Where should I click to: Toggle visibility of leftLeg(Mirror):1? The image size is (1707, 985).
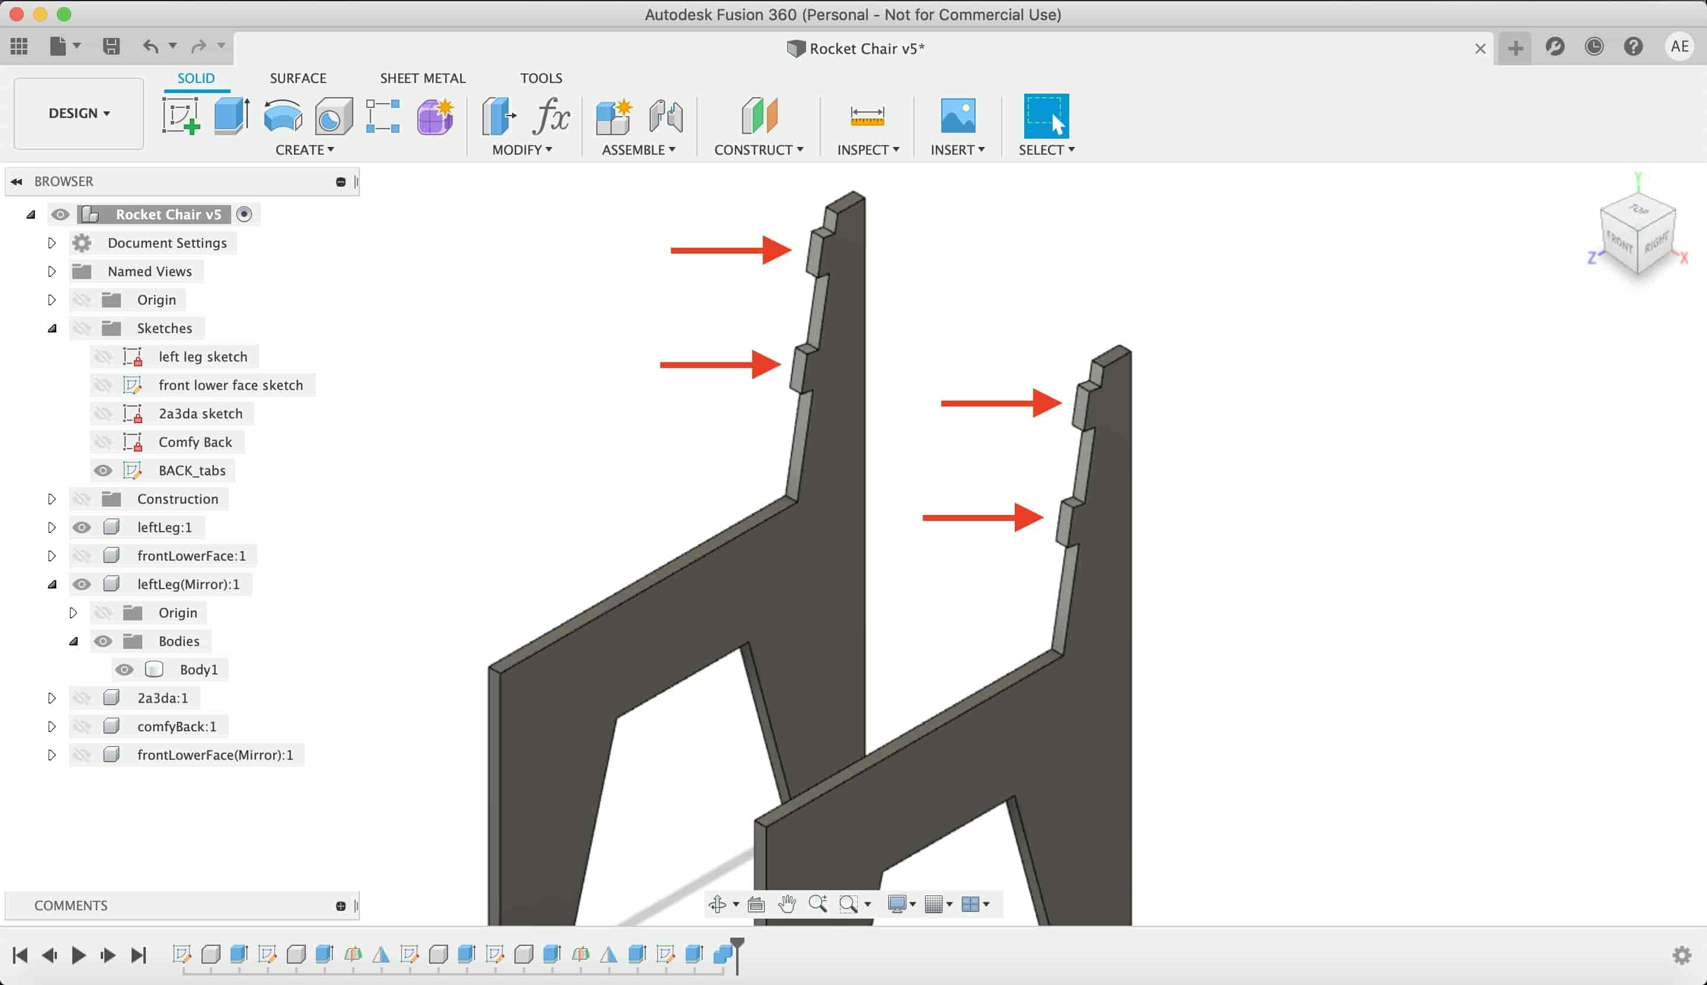point(82,584)
